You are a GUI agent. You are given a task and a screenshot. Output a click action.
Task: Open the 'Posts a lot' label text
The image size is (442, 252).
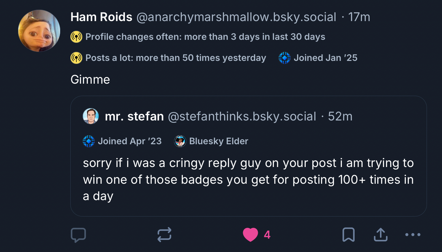[176, 58]
